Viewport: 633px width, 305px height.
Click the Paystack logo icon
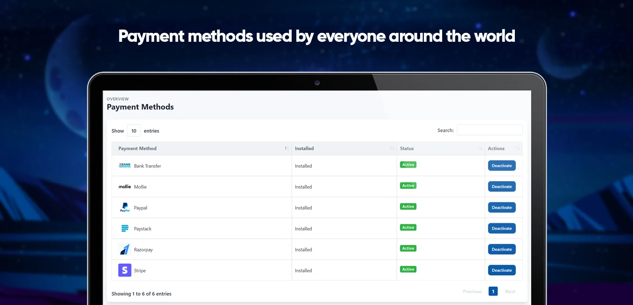click(125, 229)
